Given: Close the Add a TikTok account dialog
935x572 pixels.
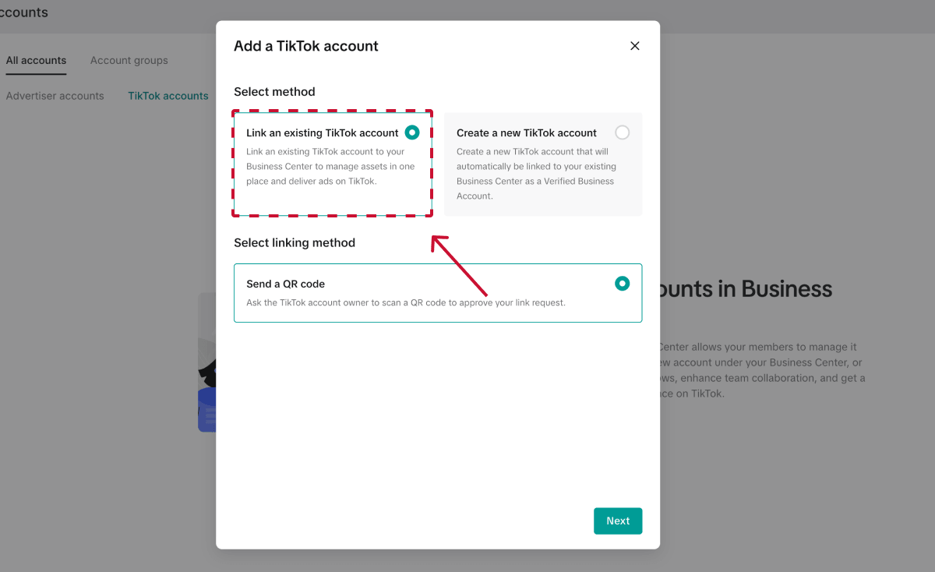Looking at the screenshot, I should pos(635,46).
